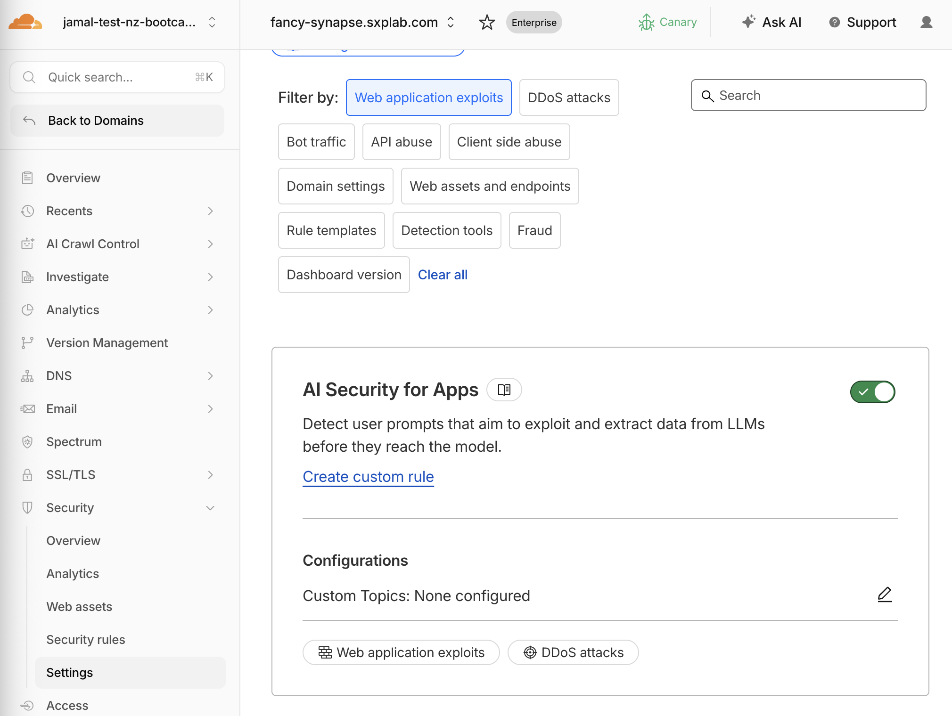Expand the Recents section chevron

(210, 211)
